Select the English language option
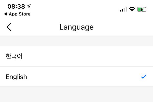This screenshot has width=153, height=102. click(76, 77)
